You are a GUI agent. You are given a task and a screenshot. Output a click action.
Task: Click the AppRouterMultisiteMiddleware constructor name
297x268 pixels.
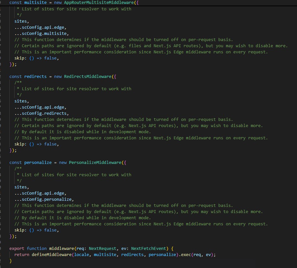click(x=100, y=3)
